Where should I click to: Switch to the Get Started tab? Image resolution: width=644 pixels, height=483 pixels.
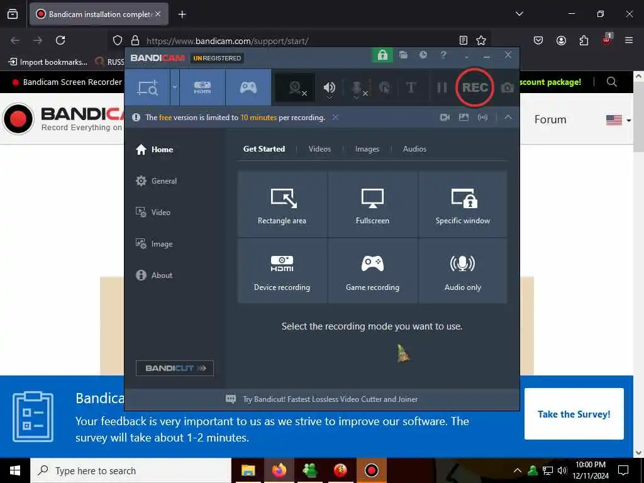tap(264, 149)
